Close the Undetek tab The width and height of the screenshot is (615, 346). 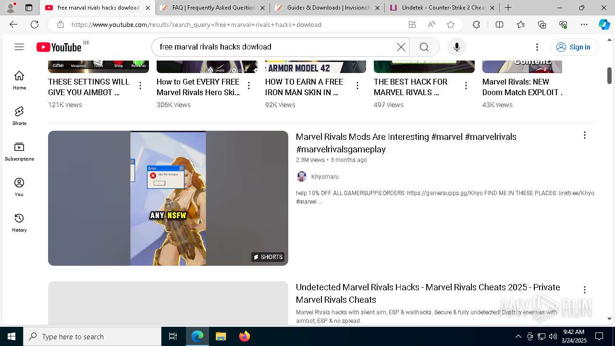coord(492,8)
